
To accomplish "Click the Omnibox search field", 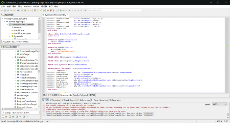I will [115, 10].
